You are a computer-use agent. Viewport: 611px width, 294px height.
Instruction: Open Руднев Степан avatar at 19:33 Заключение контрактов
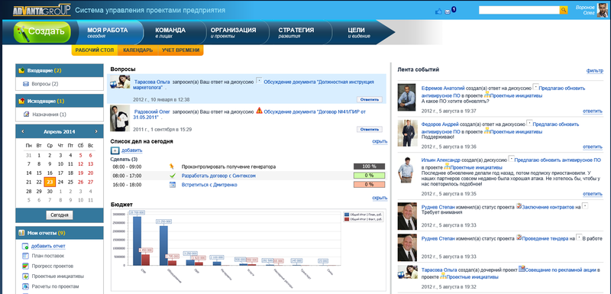tap(407, 216)
